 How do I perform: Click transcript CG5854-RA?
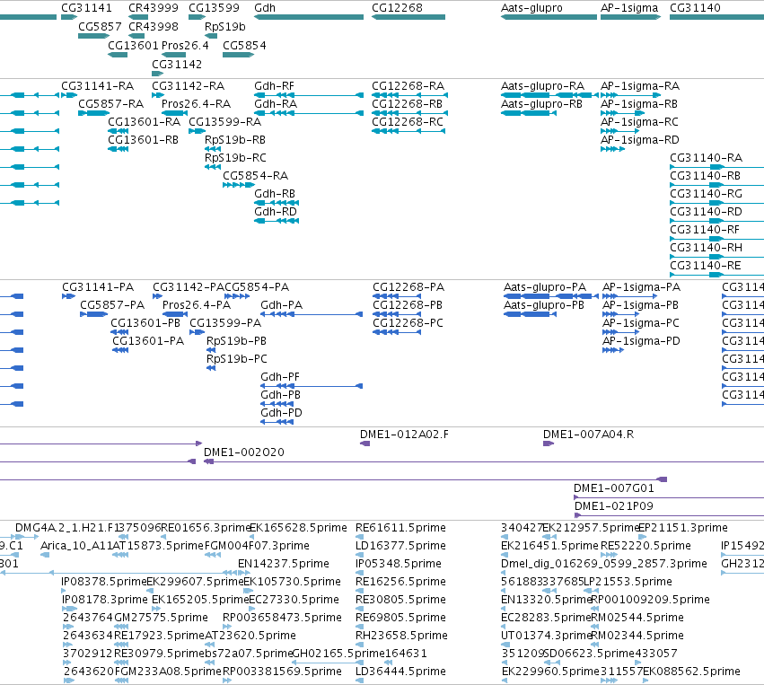pyautogui.click(x=255, y=176)
